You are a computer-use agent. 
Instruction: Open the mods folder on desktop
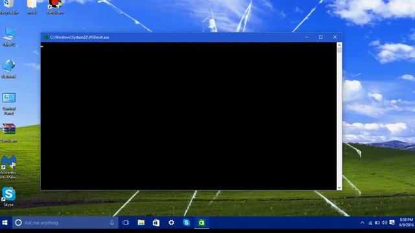point(32,6)
